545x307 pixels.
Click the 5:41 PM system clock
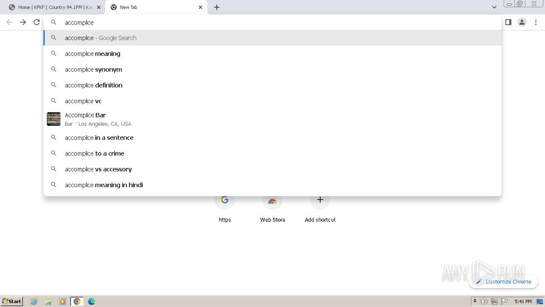523,301
